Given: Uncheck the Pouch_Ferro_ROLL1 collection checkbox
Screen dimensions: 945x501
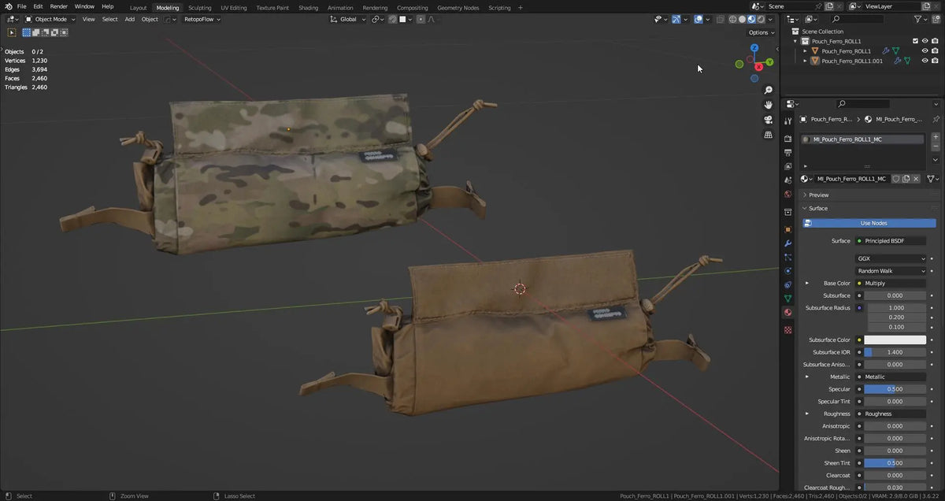Looking at the screenshot, I should click(915, 41).
